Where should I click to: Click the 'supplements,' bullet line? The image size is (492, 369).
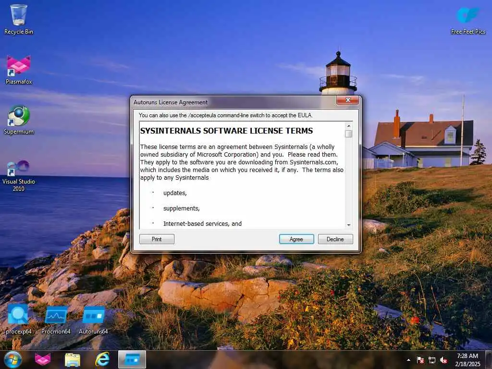(181, 209)
